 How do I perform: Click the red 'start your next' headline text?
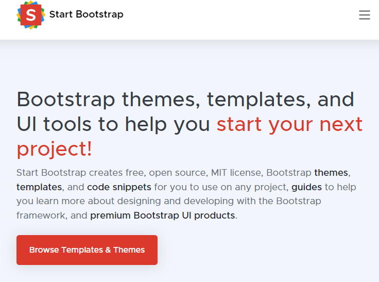(289, 124)
